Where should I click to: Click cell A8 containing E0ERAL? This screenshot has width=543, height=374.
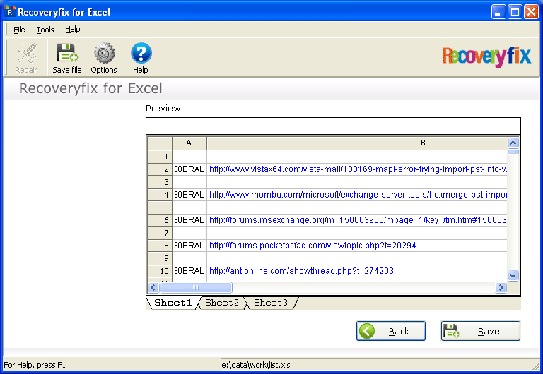coord(189,246)
